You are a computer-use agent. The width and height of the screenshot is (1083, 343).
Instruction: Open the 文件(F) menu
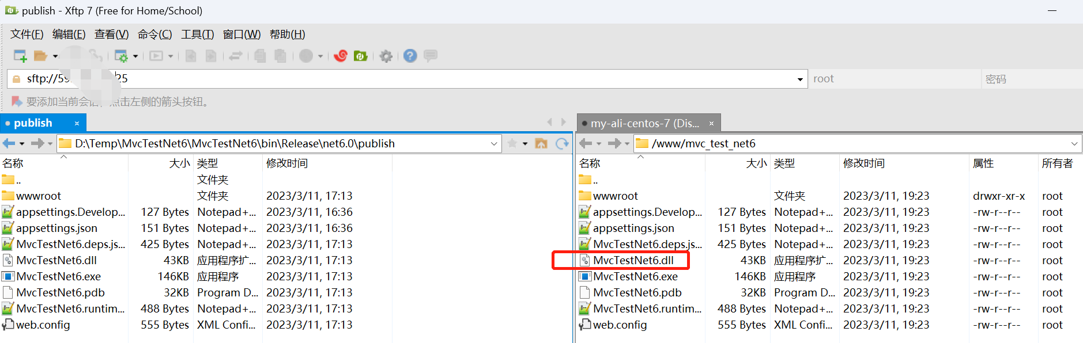[x=27, y=35]
